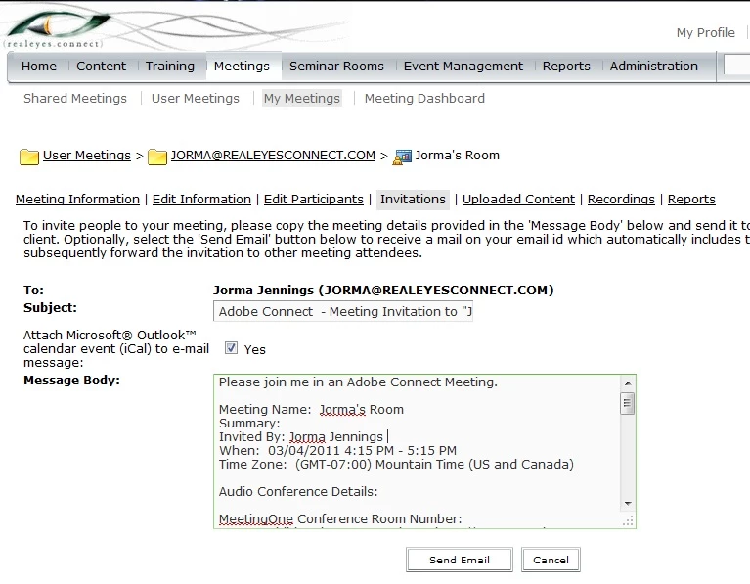750x584 pixels.
Task: Open the Administration tab
Action: point(654,67)
